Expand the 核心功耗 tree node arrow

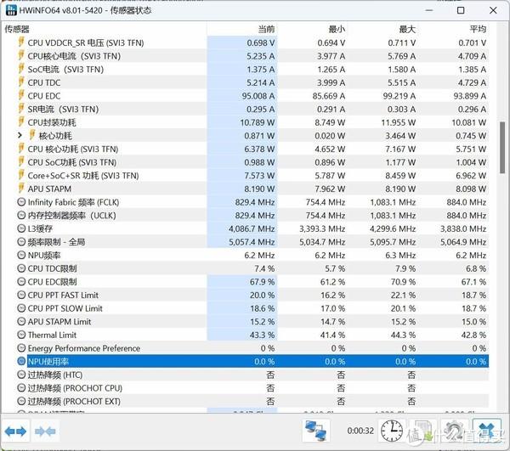pos(20,135)
